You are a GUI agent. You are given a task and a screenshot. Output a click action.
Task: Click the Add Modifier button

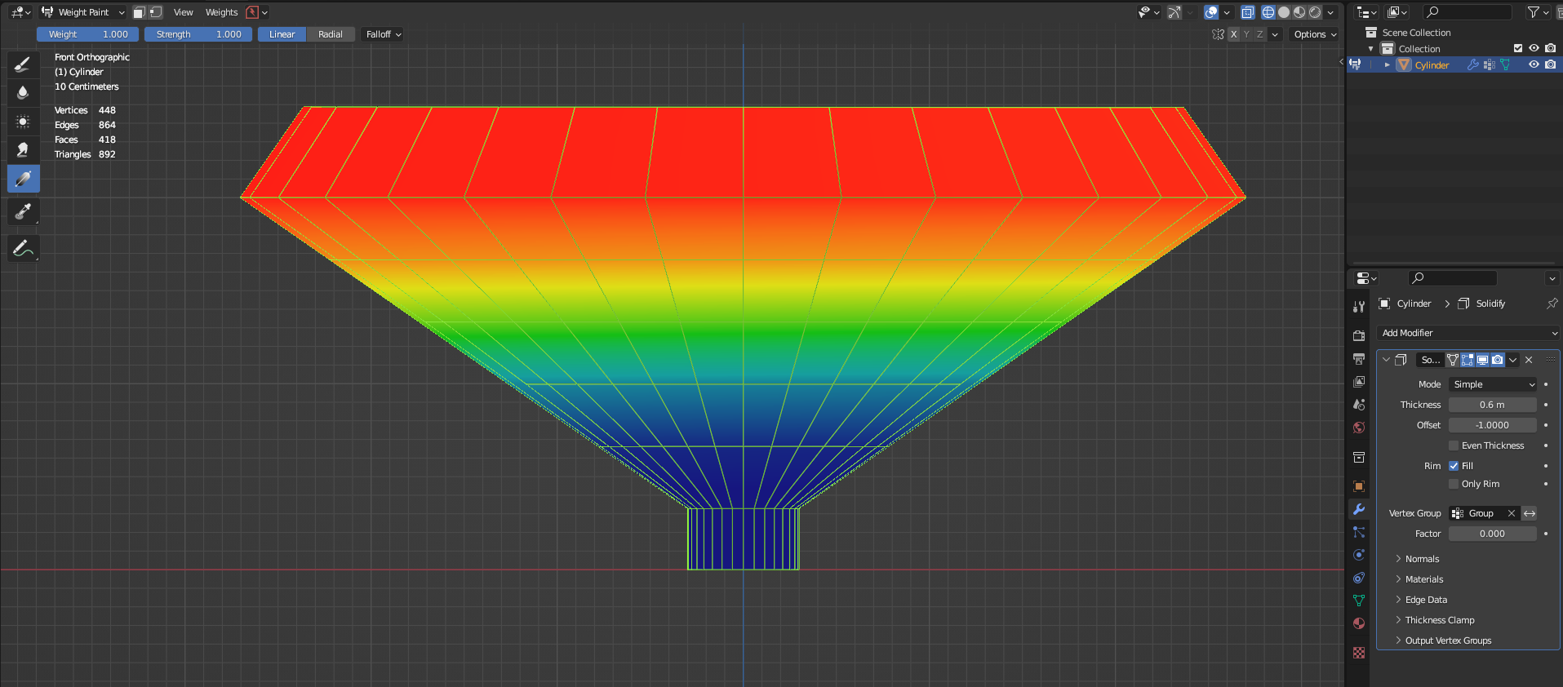click(1468, 333)
